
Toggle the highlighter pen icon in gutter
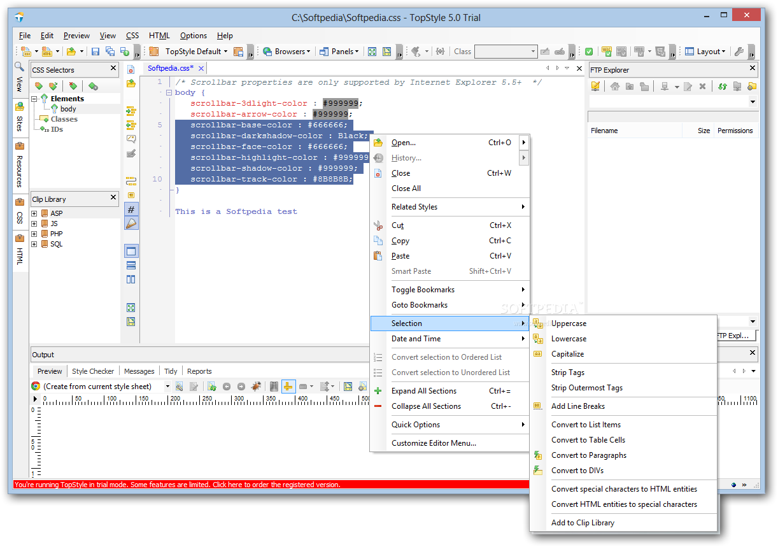(x=131, y=223)
